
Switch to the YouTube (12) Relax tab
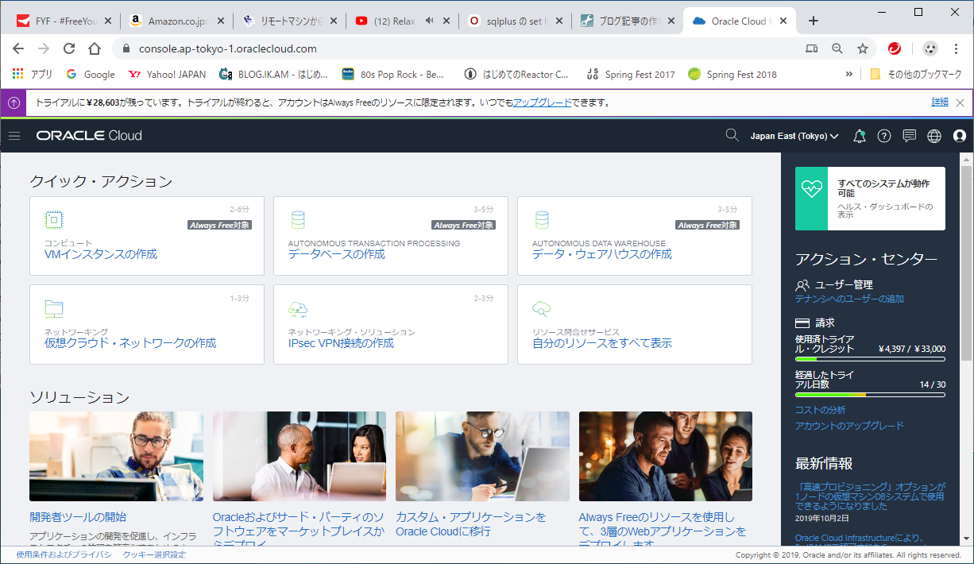tap(401, 21)
